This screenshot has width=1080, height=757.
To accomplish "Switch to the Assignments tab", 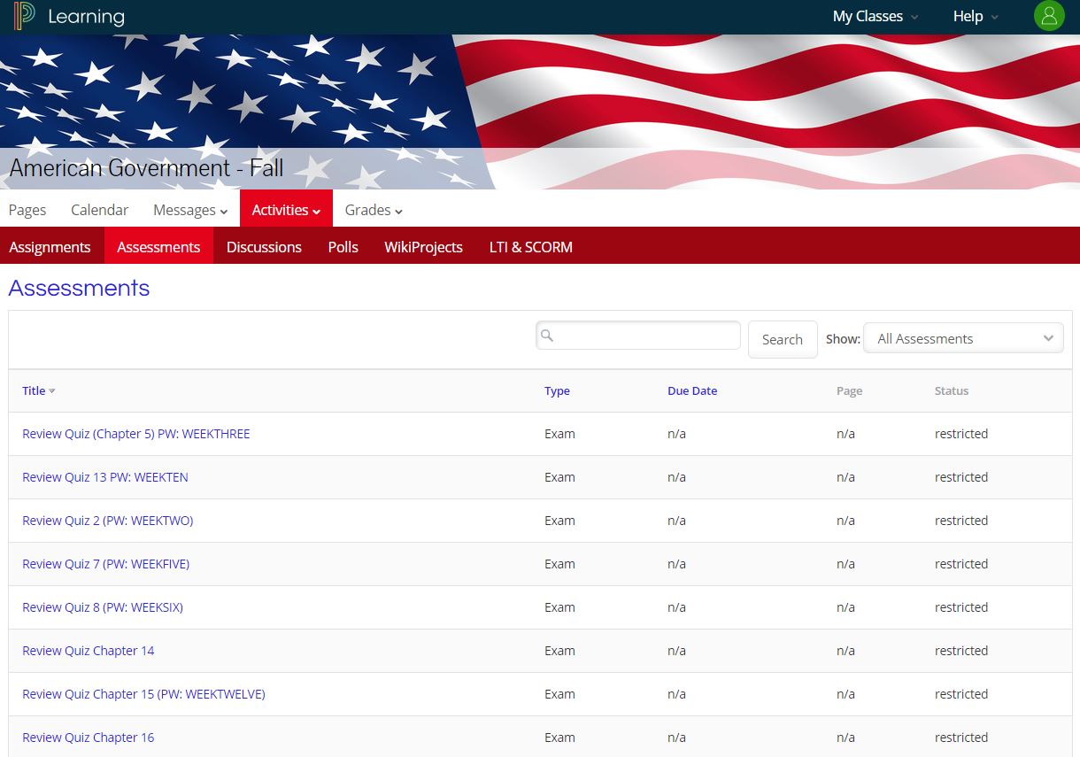I will (50, 247).
